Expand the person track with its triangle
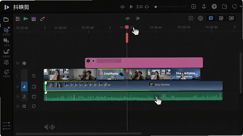This screenshot has height=136, width=243. [x=18, y=97]
